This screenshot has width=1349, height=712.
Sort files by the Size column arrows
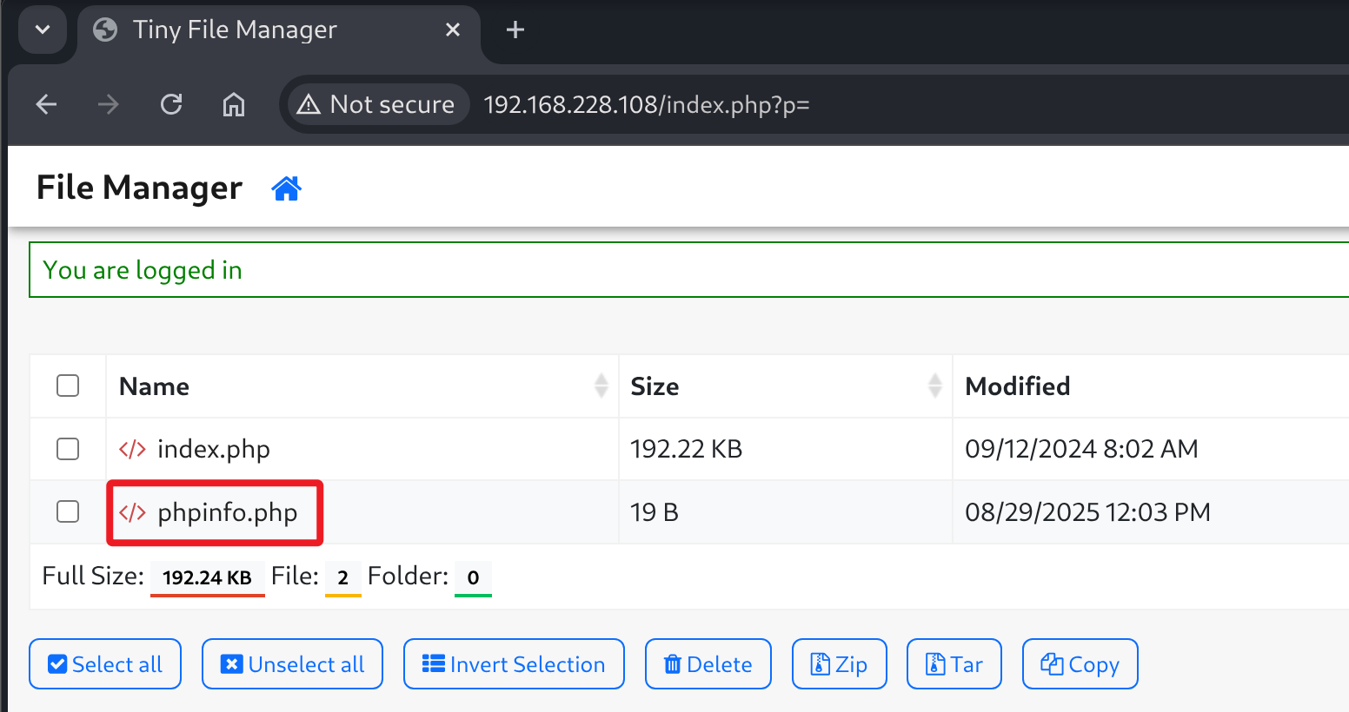(934, 386)
